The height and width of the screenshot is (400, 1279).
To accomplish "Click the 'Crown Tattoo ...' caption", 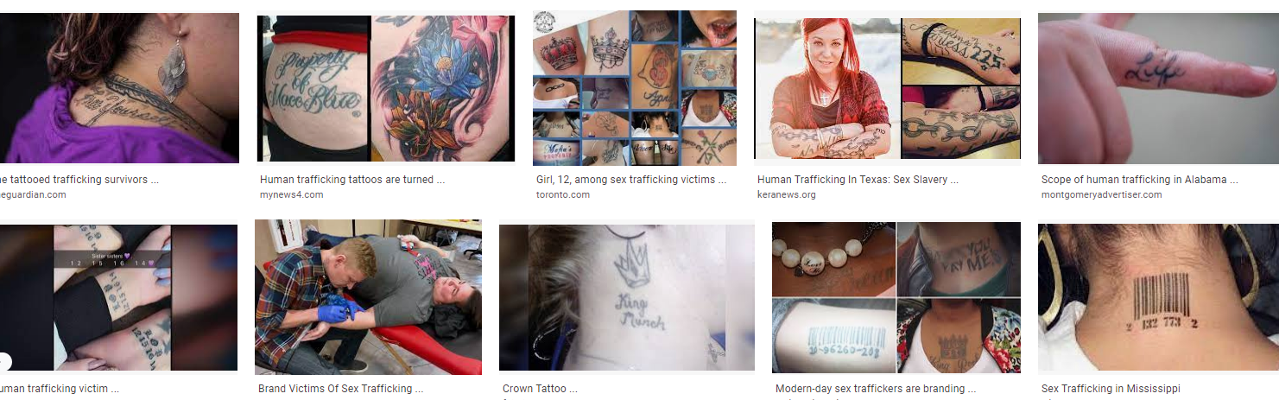I will click(x=540, y=389).
